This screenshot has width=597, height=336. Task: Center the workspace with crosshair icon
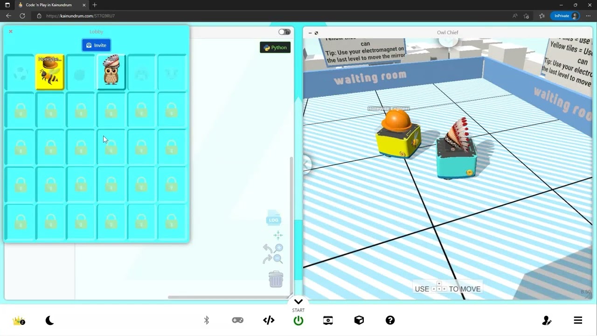(278, 235)
